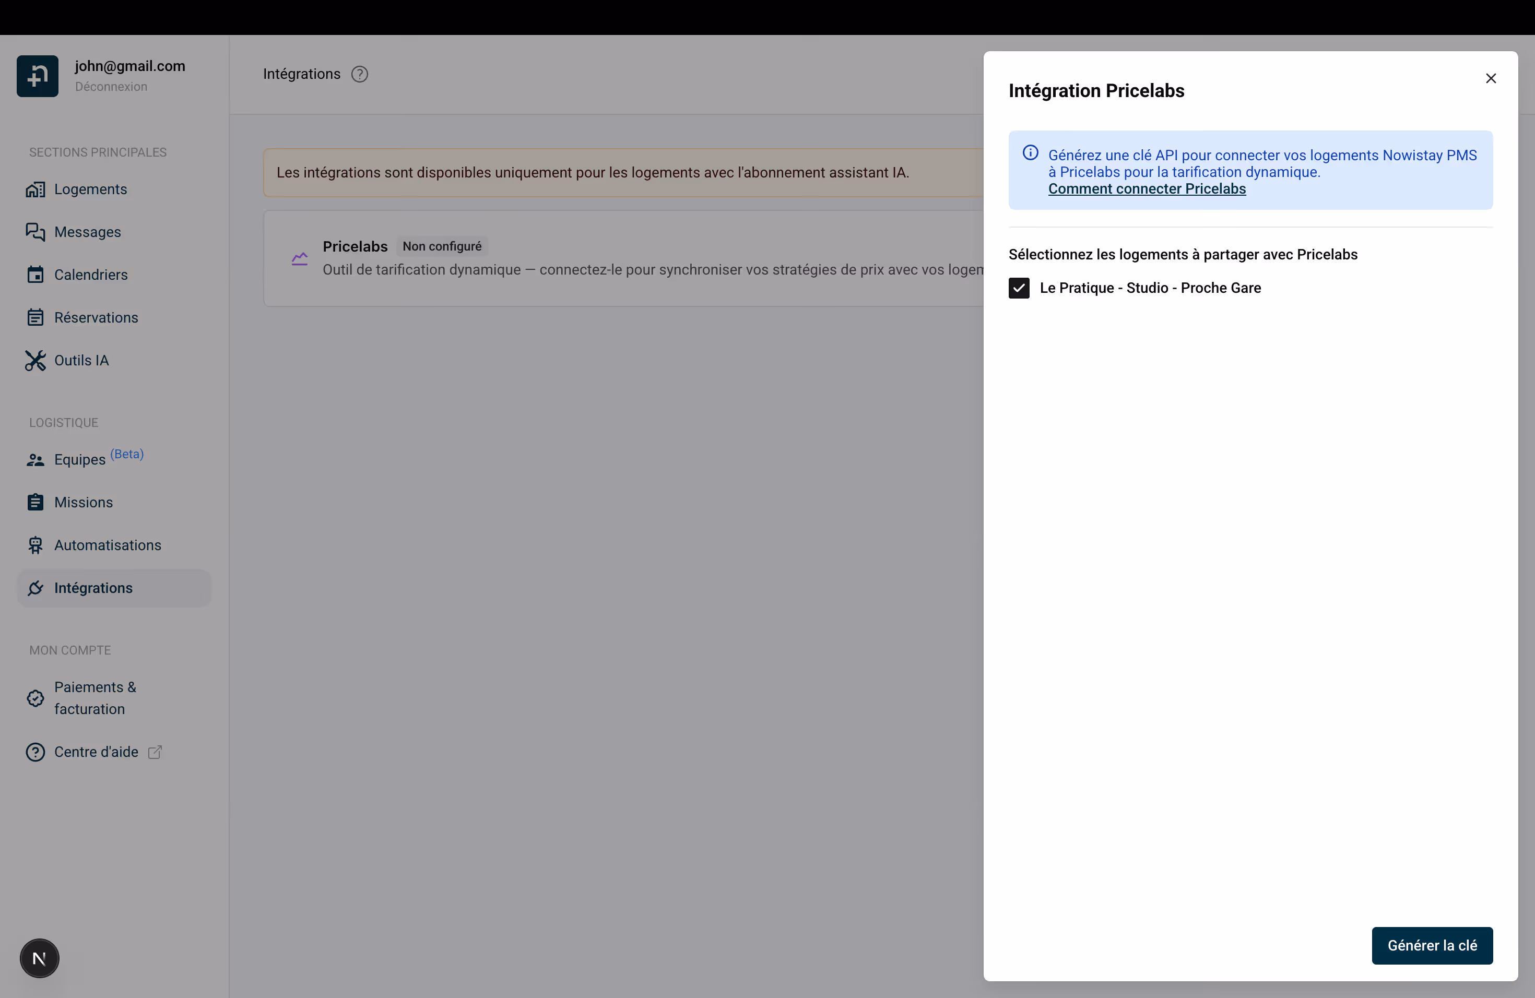
Task: Click the round N avatar badge
Action: tap(39, 958)
